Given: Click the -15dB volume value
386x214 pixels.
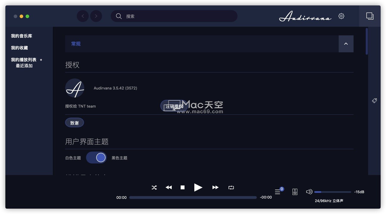Looking at the screenshot, I should click(x=359, y=192).
